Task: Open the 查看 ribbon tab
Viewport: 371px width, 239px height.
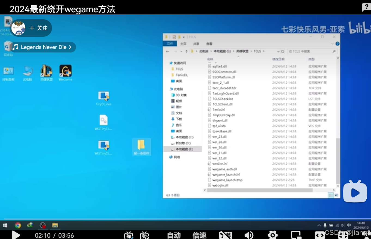Action: (x=209, y=44)
